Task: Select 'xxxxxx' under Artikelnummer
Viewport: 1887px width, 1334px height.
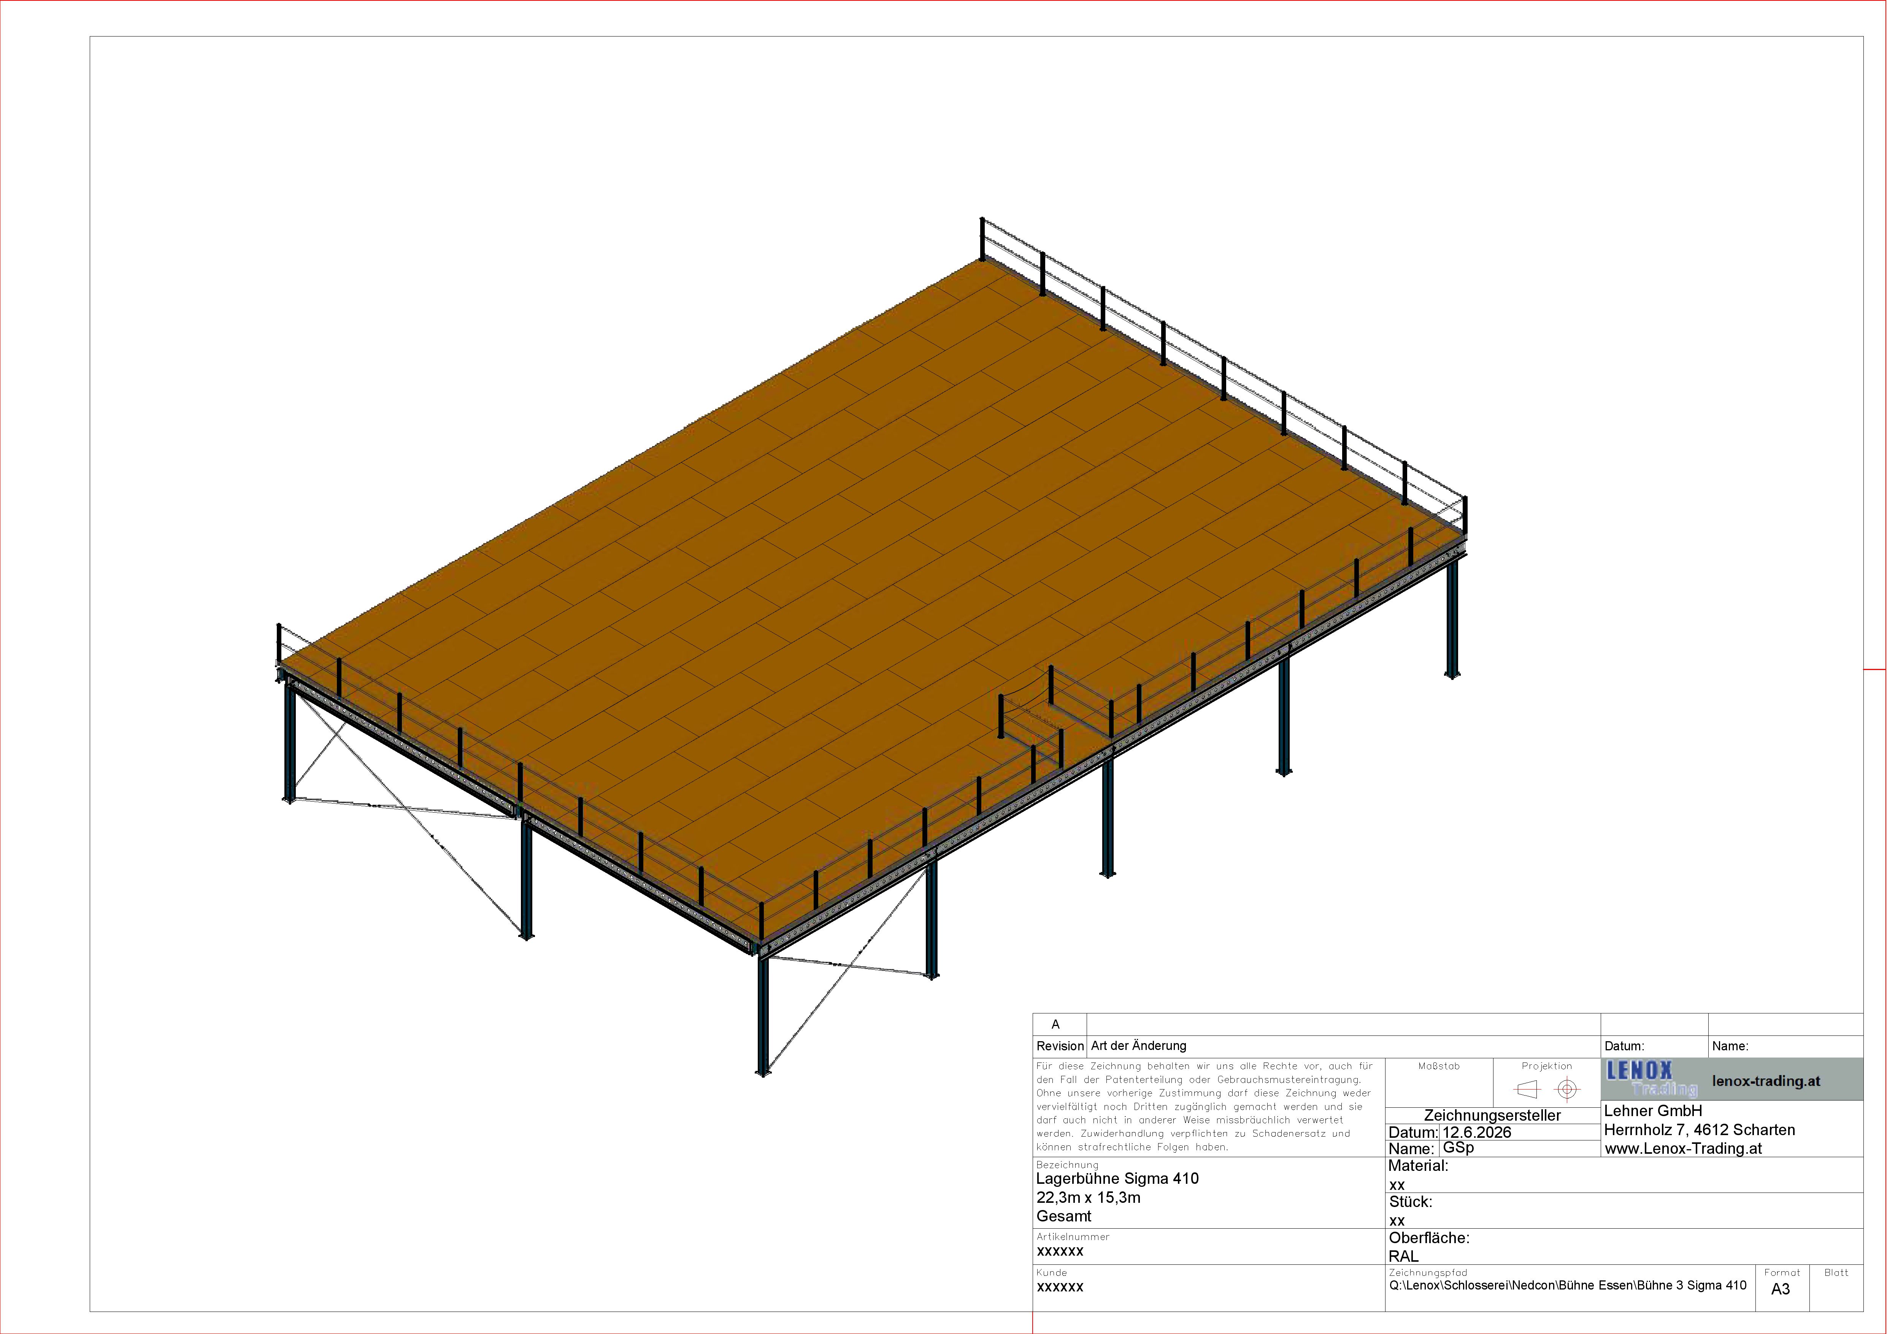Action: click(1059, 1252)
